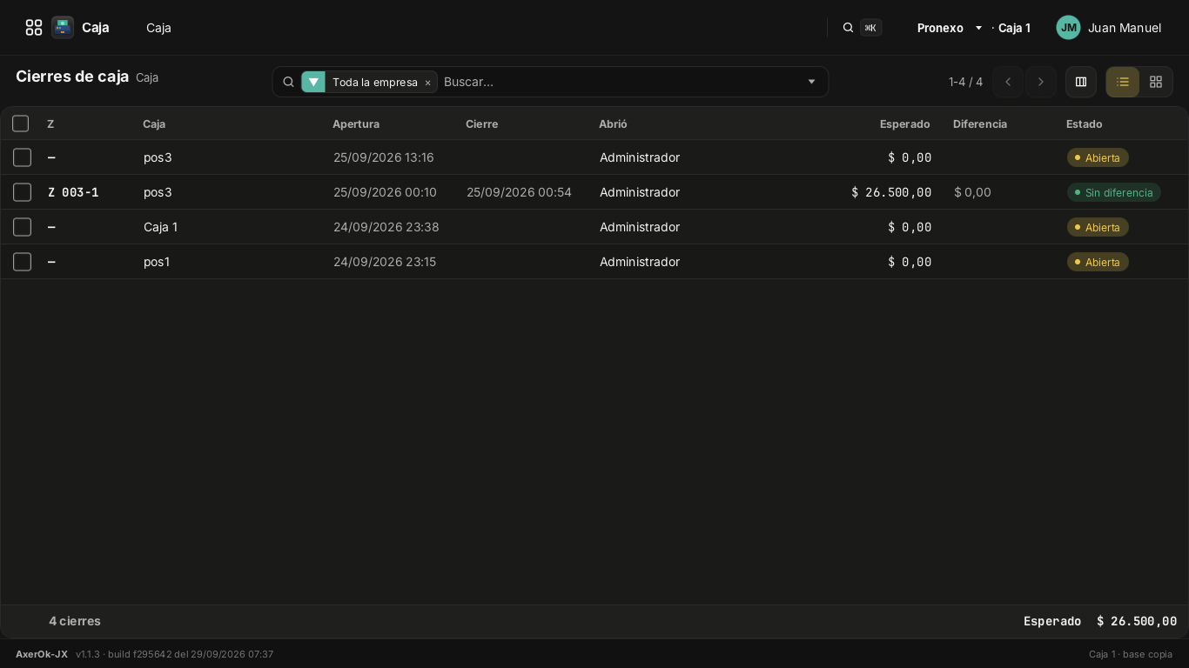Click the opening date 24/09/2026 23:15
Screen dimensions: 1189x668
pos(385,262)
